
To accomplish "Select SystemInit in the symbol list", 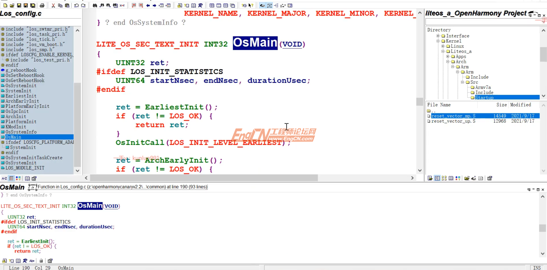I will (18, 91).
